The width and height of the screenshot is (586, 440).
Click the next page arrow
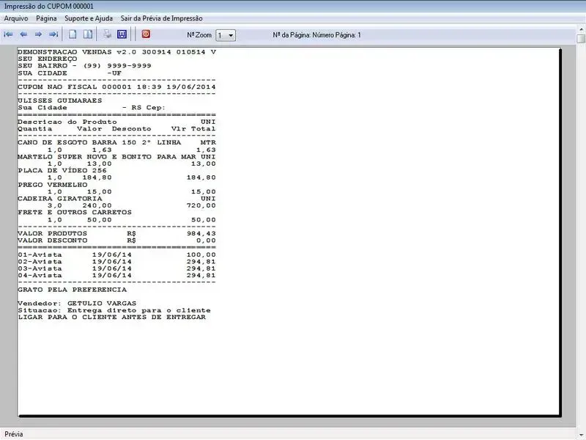pos(38,34)
